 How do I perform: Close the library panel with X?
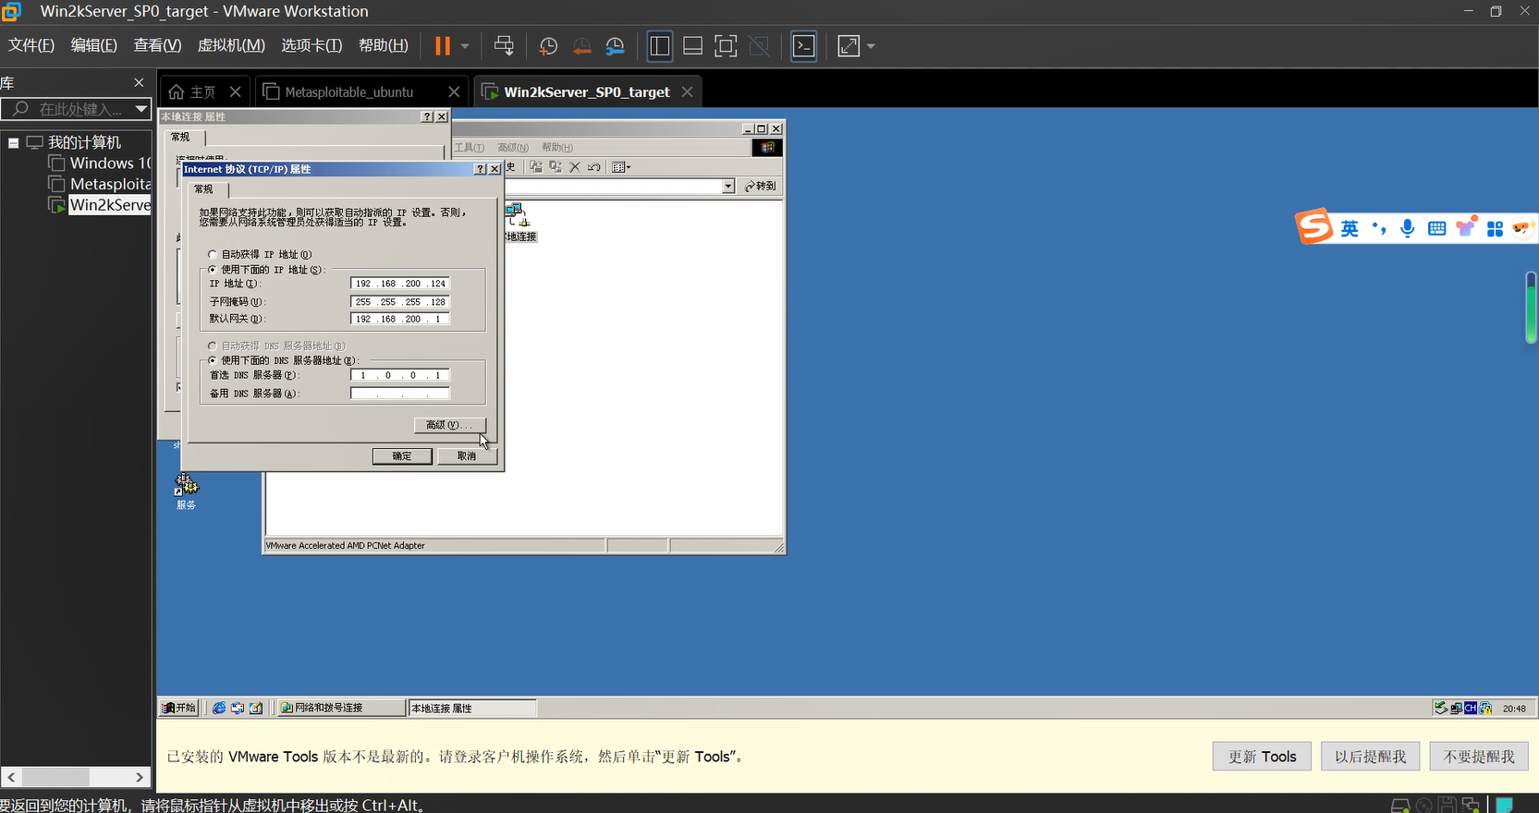(139, 82)
